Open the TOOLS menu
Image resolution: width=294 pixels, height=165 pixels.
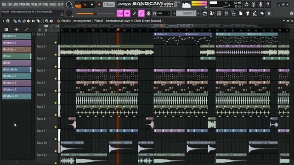click(53, 4)
